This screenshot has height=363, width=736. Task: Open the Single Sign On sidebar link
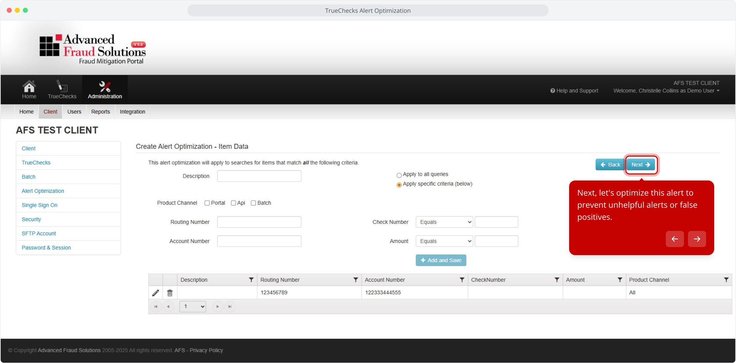[40, 205]
